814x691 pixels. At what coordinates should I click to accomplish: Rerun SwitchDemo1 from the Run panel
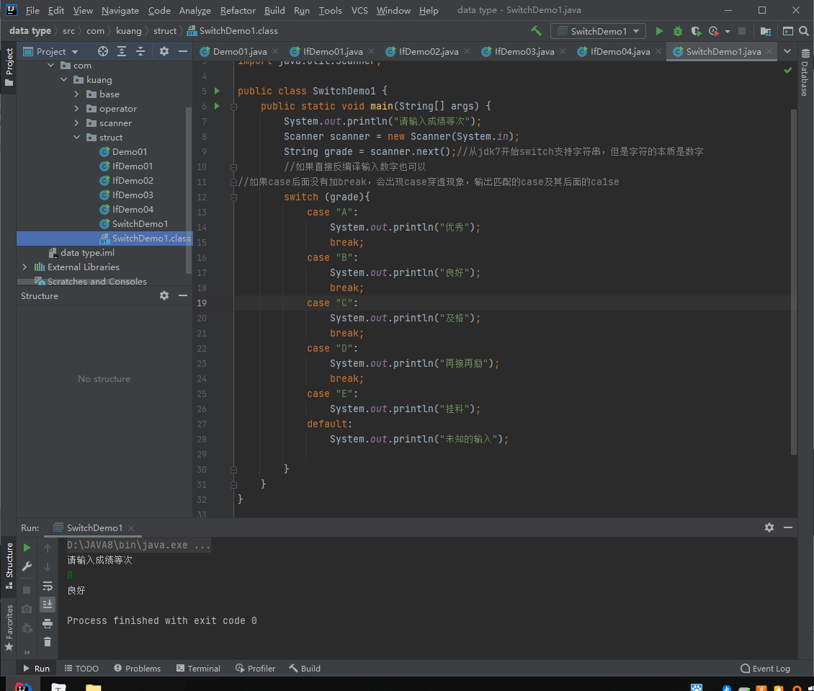(x=27, y=548)
